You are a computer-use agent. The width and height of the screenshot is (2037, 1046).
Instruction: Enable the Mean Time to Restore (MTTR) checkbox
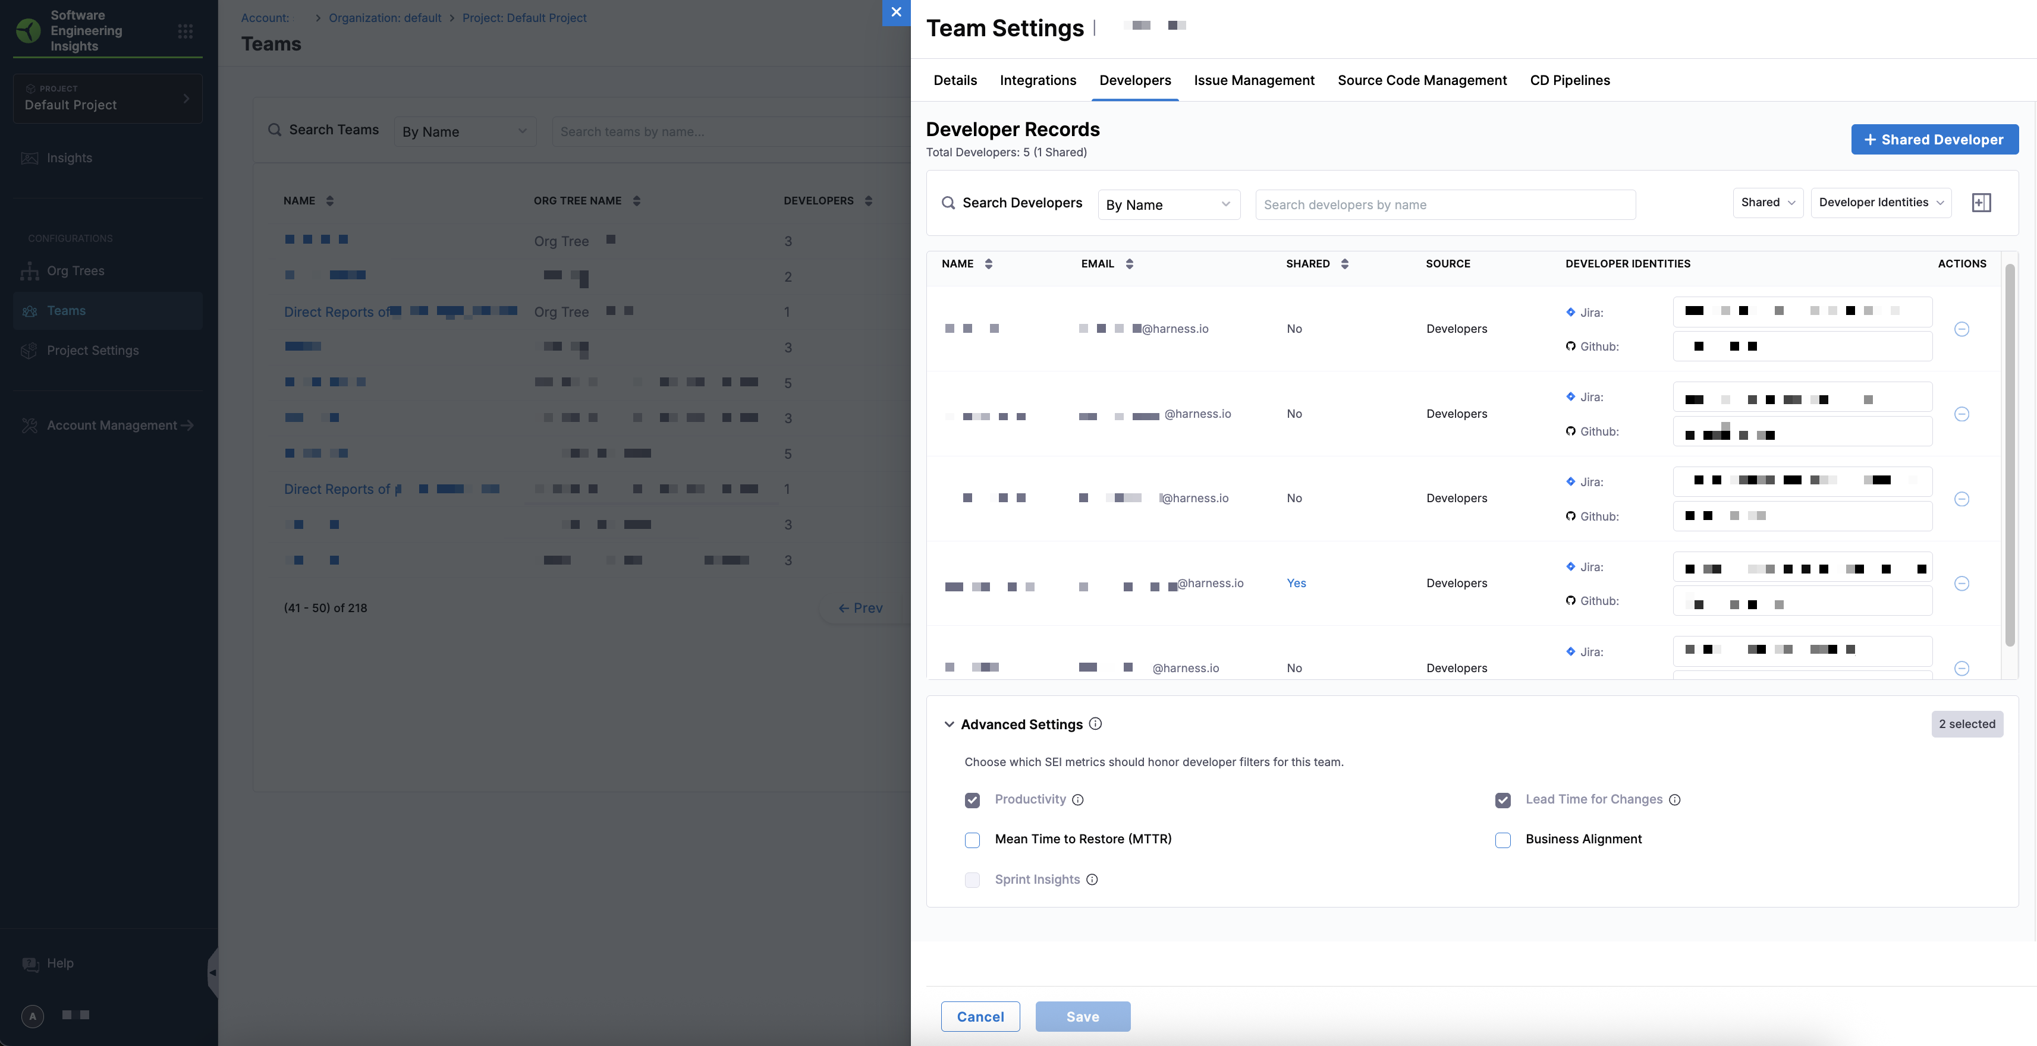(972, 840)
